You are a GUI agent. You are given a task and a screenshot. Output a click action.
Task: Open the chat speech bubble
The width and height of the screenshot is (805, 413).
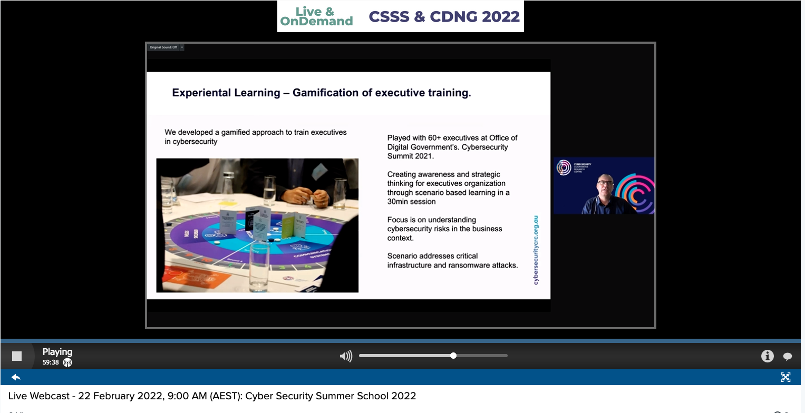pyautogui.click(x=788, y=357)
